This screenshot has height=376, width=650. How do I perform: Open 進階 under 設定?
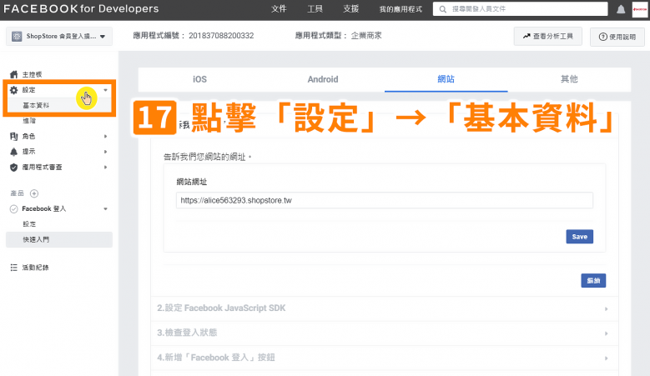(29, 121)
